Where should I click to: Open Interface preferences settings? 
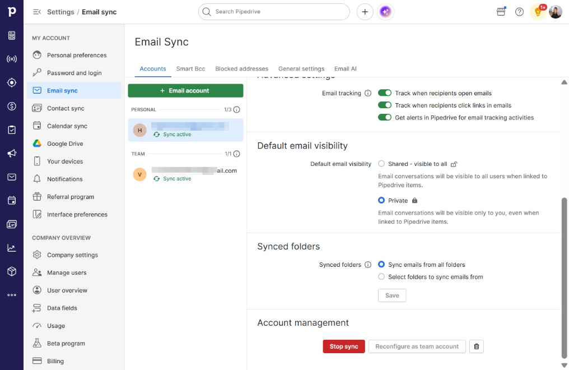[74, 215]
